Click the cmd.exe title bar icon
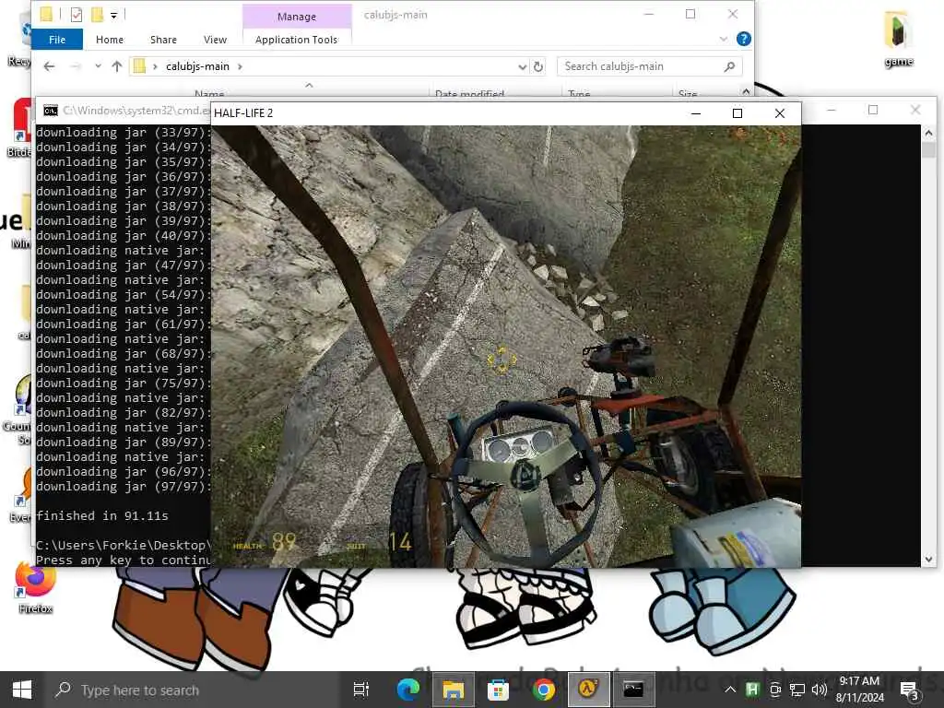Image resolution: width=944 pixels, height=708 pixels. [51, 111]
